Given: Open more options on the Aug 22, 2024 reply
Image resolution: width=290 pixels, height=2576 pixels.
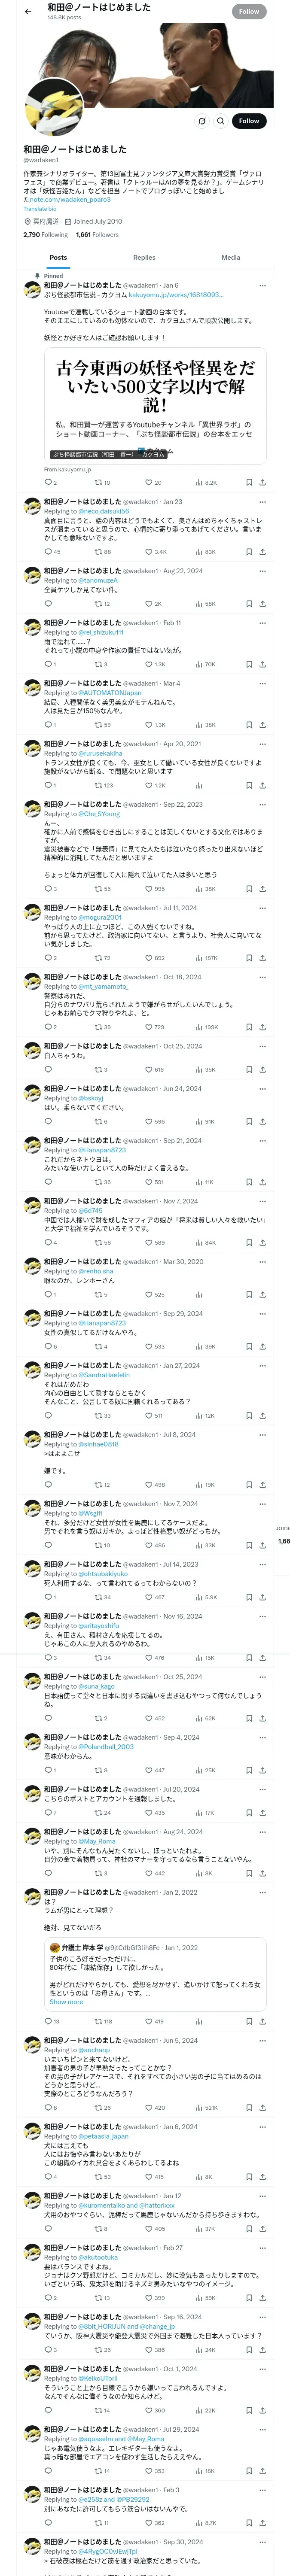Looking at the screenshot, I should point(262,571).
